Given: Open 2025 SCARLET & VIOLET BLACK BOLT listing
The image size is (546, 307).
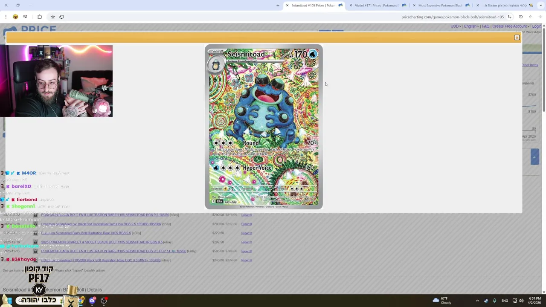Looking at the screenshot, I should (x=102, y=242).
